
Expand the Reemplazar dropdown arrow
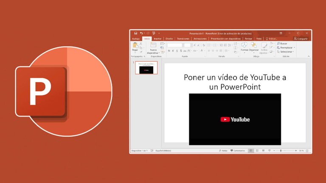295,47
